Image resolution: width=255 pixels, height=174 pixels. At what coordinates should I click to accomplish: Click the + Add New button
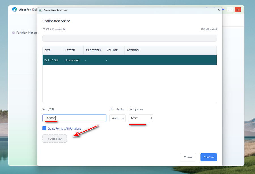pos(54,139)
